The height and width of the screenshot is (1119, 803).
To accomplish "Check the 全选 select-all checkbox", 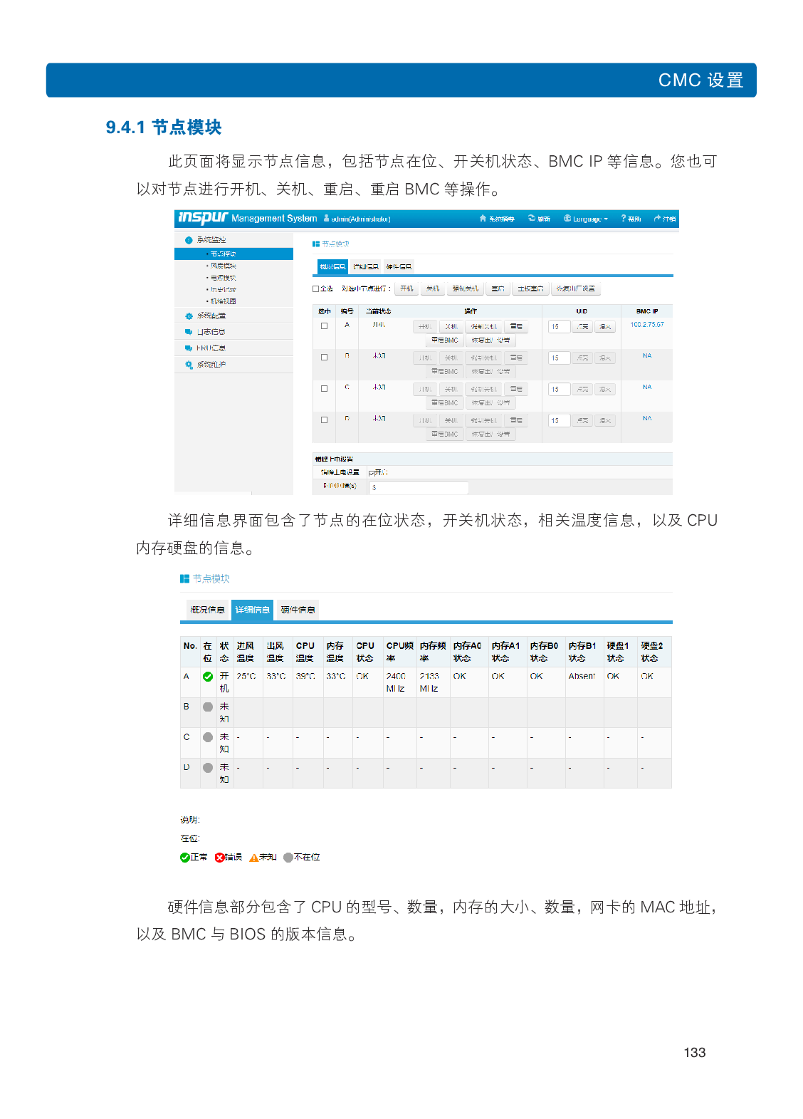I will click(316, 288).
